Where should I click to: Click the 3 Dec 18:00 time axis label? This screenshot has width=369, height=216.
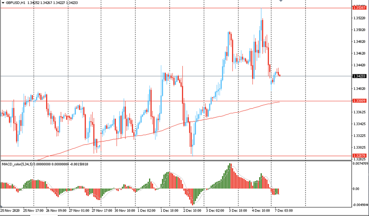click(238, 210)
